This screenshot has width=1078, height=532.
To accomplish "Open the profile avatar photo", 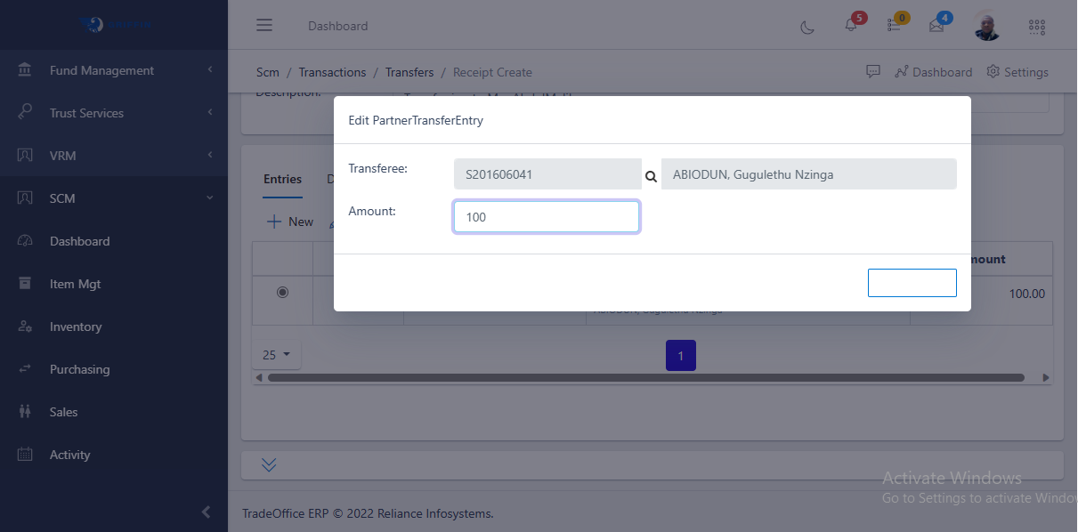I will (986, 25).
